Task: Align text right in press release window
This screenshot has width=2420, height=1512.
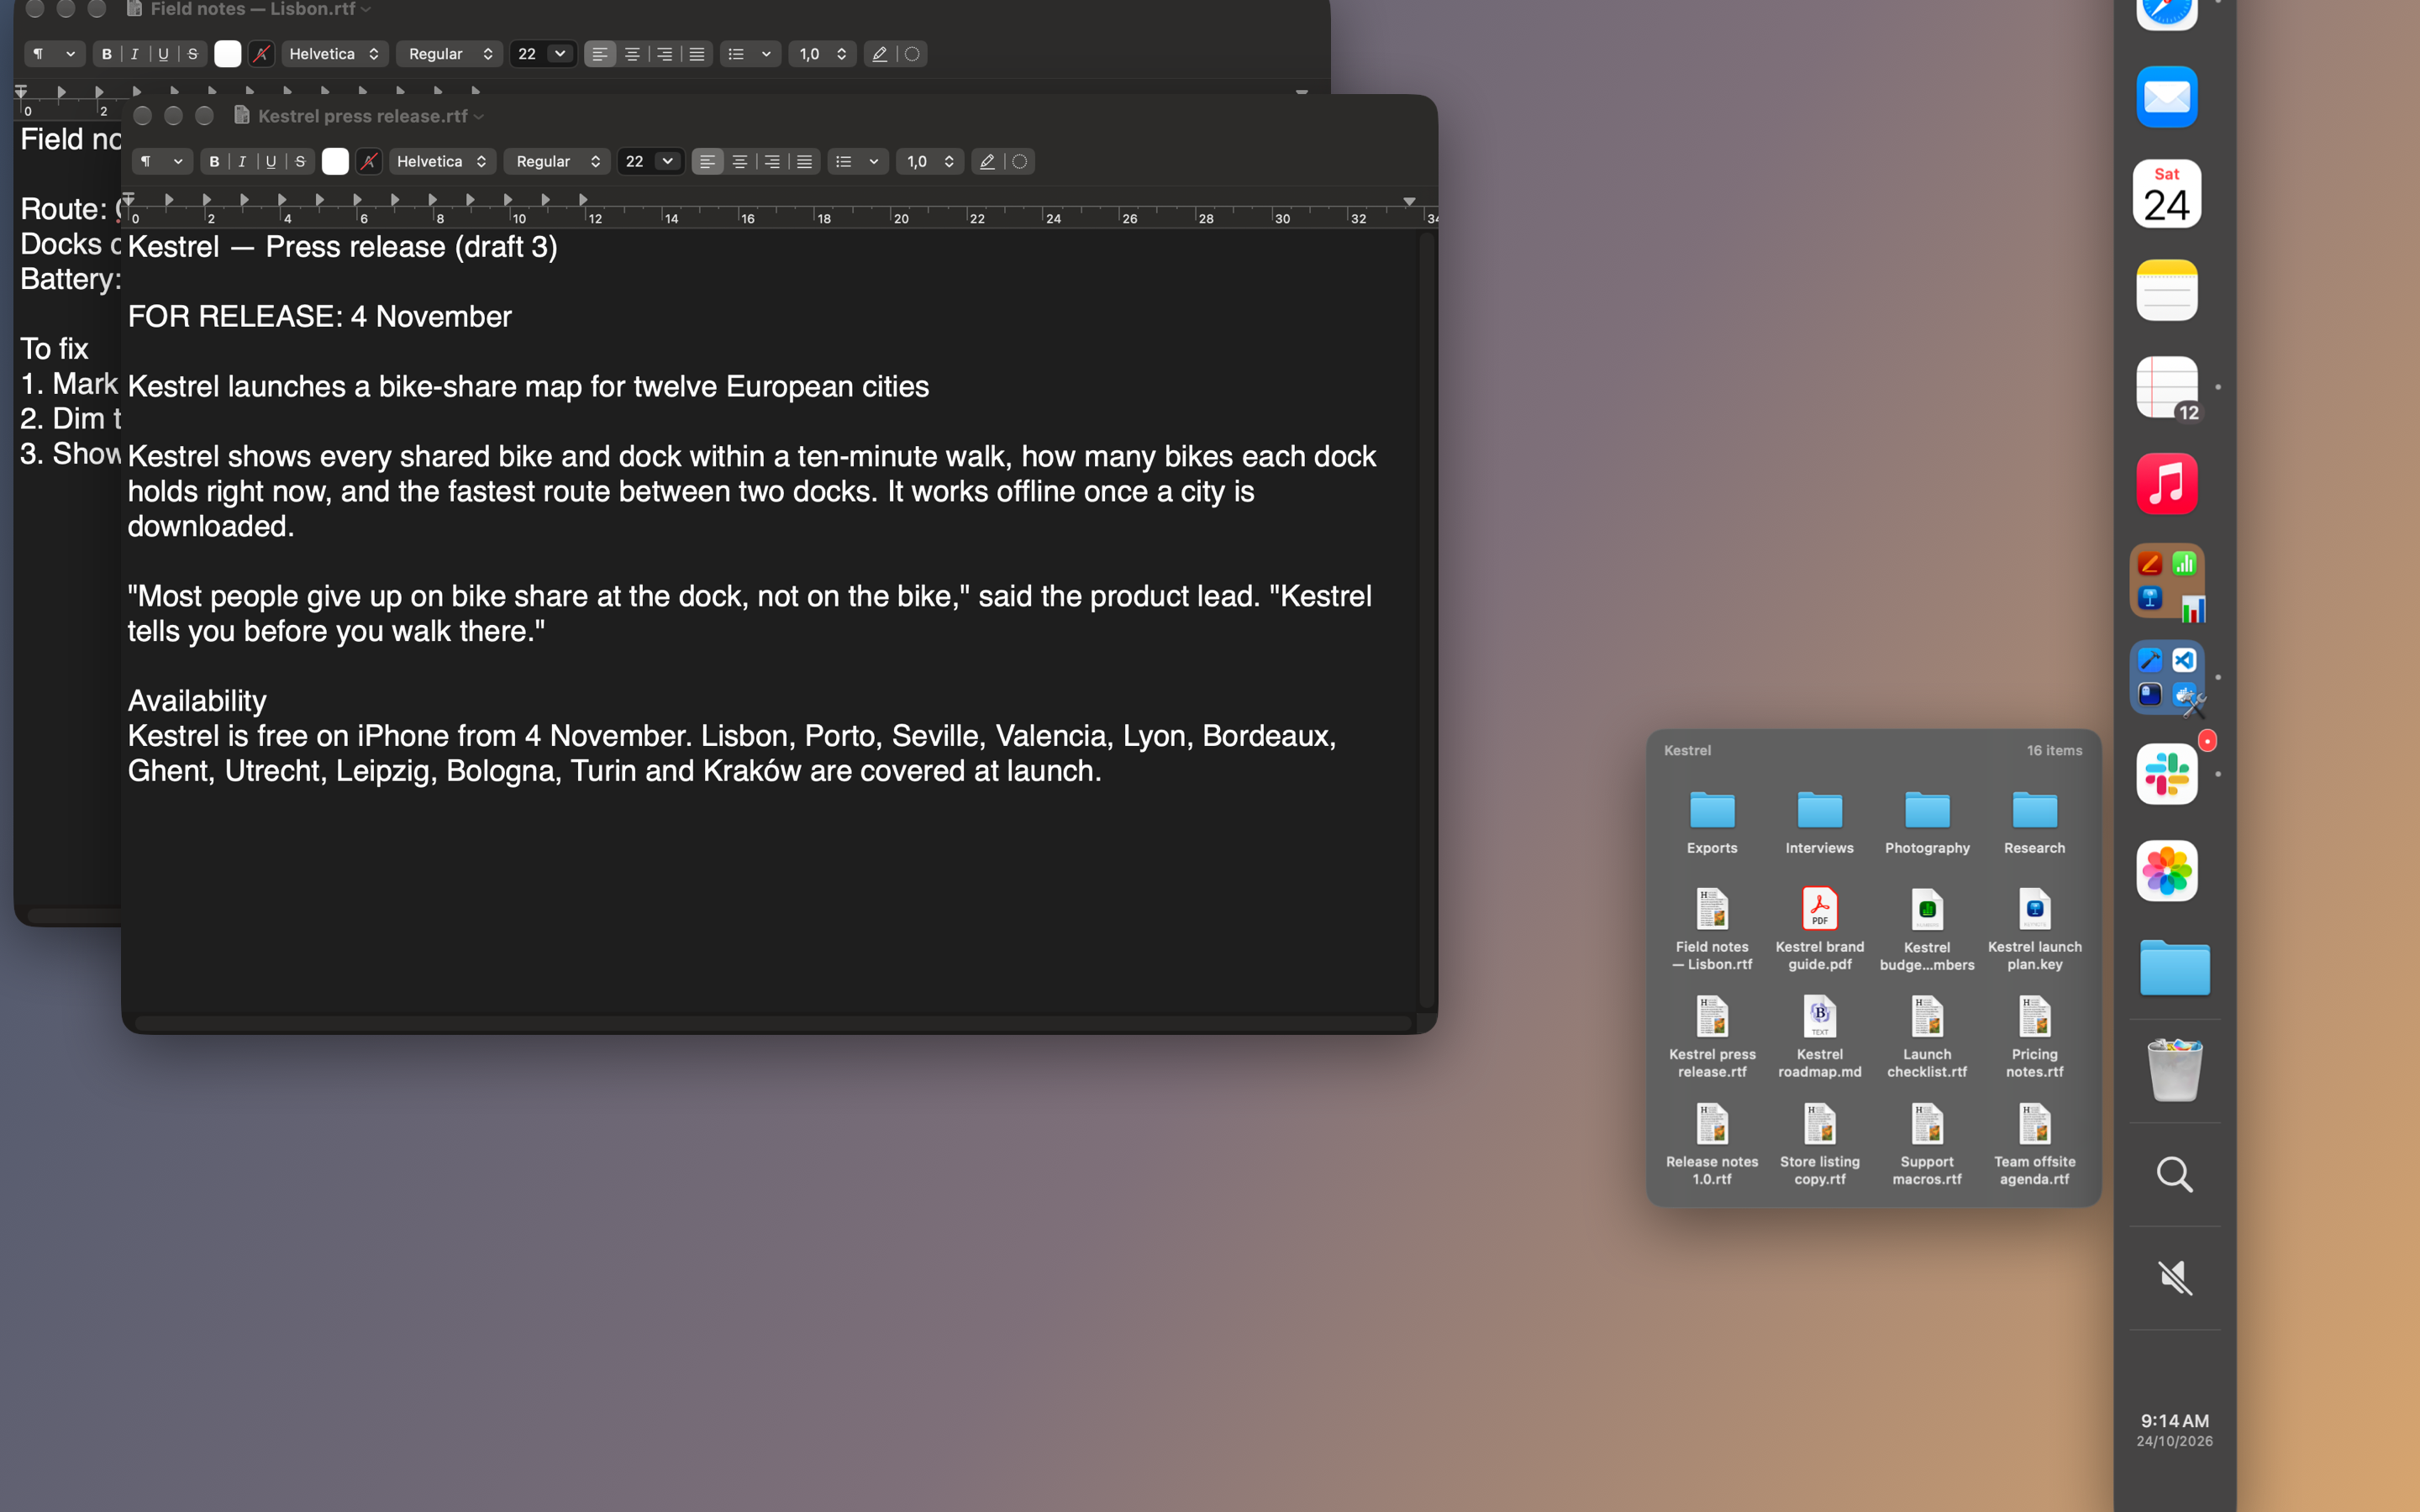Action: click(x=772, y=161)
